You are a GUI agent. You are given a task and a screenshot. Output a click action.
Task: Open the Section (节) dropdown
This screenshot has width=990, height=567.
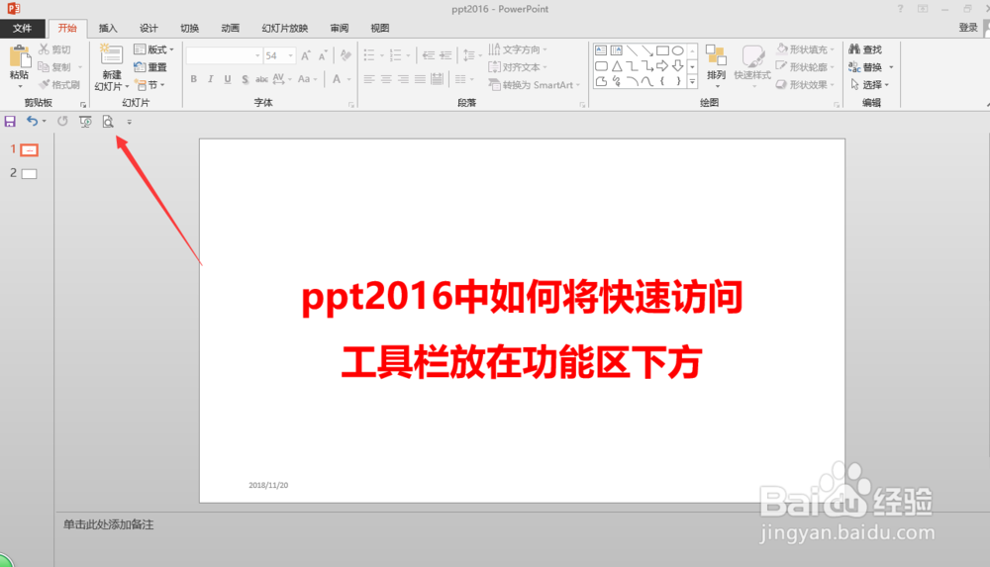coord(150,85)
